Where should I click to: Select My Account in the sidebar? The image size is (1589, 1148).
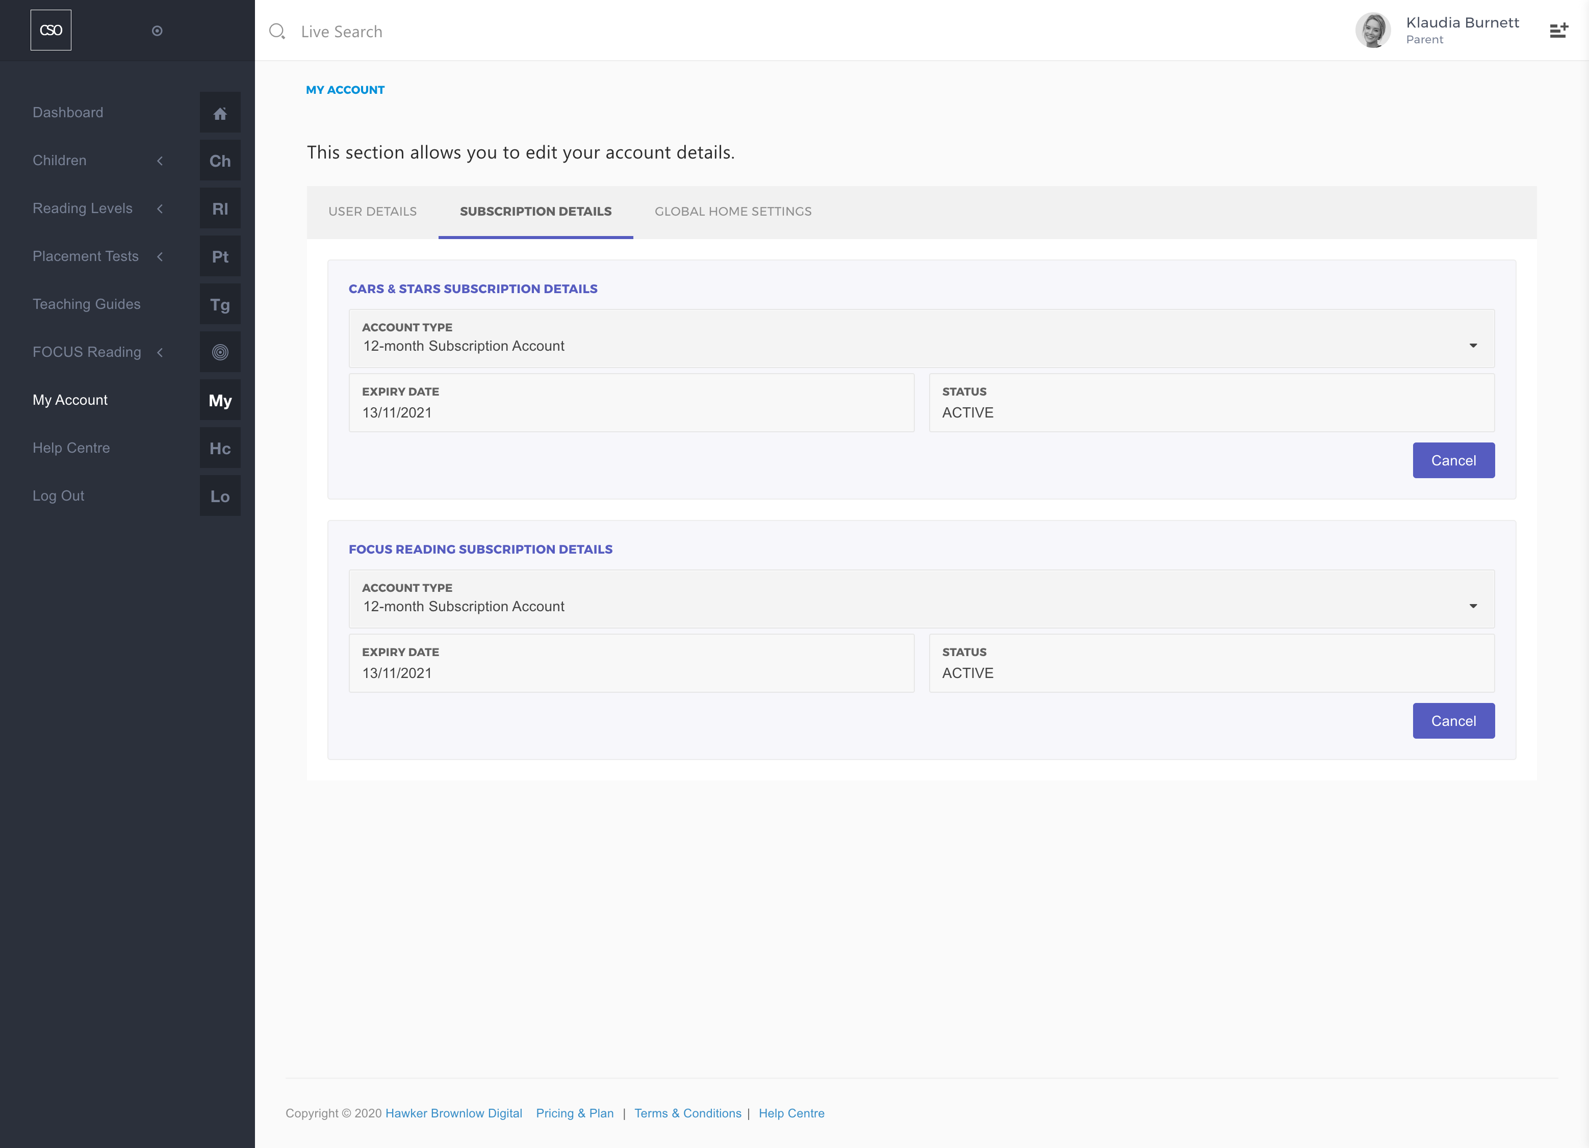pos(70,400)
